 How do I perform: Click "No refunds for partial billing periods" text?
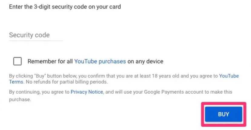tap(67, 82)
